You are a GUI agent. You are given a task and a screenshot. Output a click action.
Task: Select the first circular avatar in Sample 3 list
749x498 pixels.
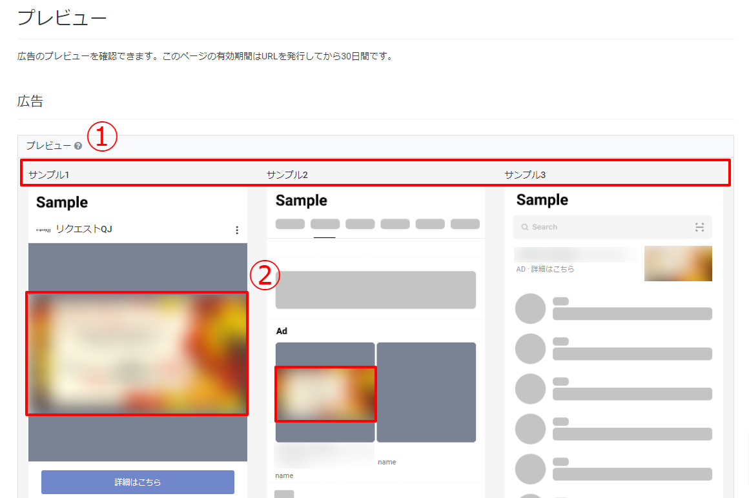click(530, 309)
